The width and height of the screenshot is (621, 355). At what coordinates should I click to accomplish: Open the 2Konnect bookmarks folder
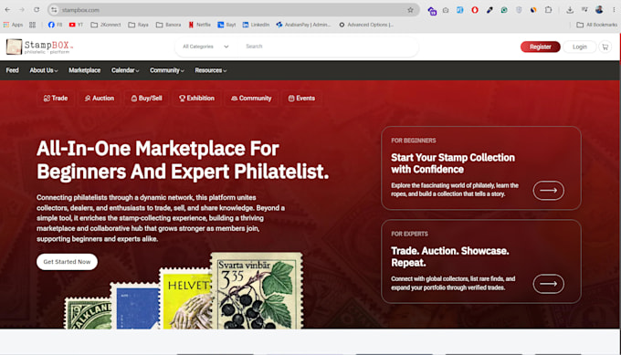(x=106, y=25)
